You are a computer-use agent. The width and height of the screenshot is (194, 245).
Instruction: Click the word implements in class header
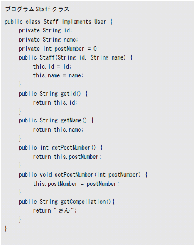[x=77, y=22]
